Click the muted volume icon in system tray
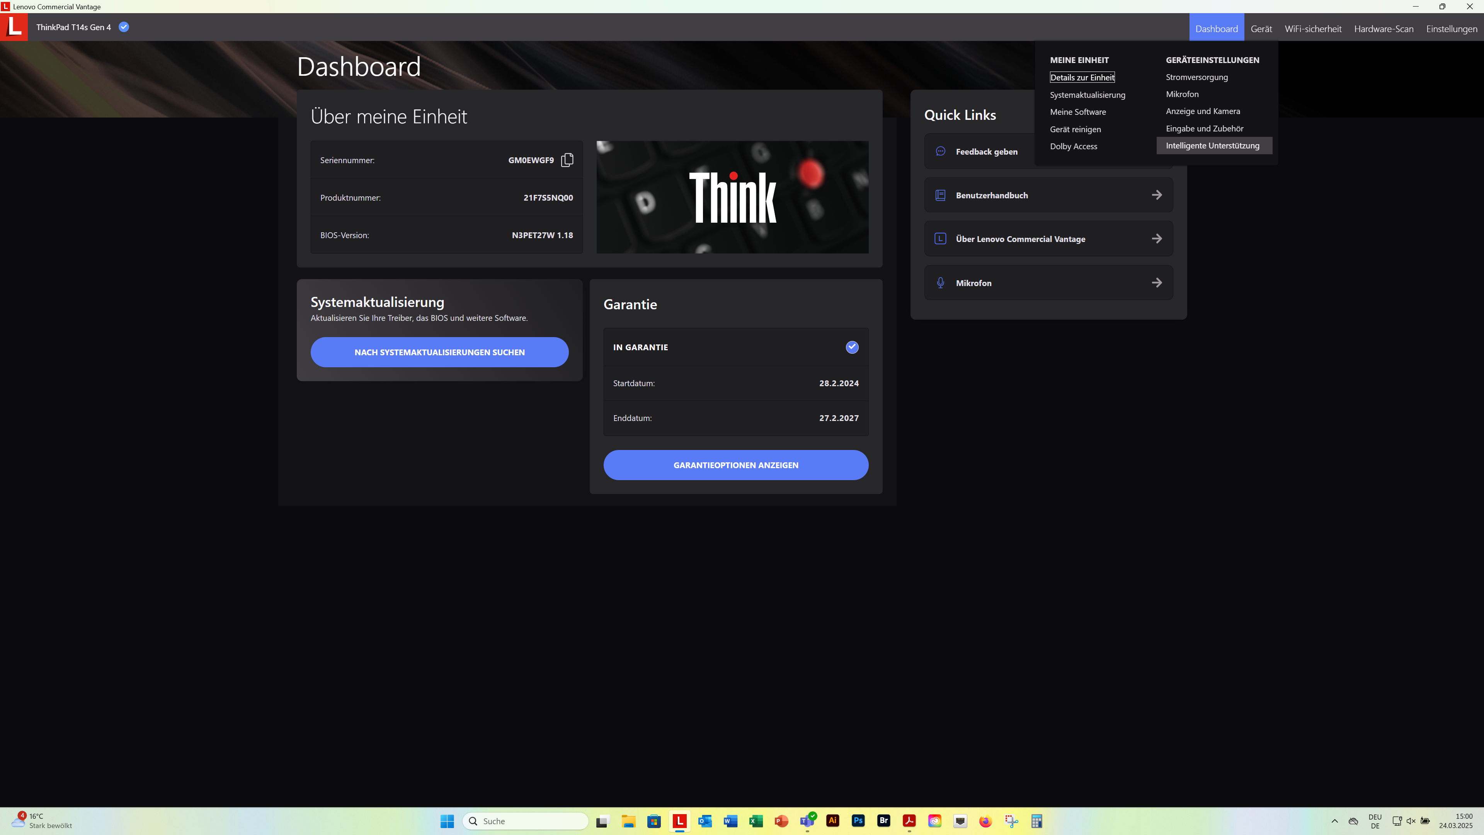 coord(1411,821)
